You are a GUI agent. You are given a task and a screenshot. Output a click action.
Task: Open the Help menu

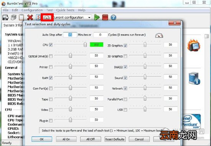[x=82, y=10]
